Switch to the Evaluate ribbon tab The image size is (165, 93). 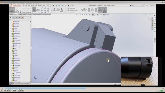pos(25,14)
